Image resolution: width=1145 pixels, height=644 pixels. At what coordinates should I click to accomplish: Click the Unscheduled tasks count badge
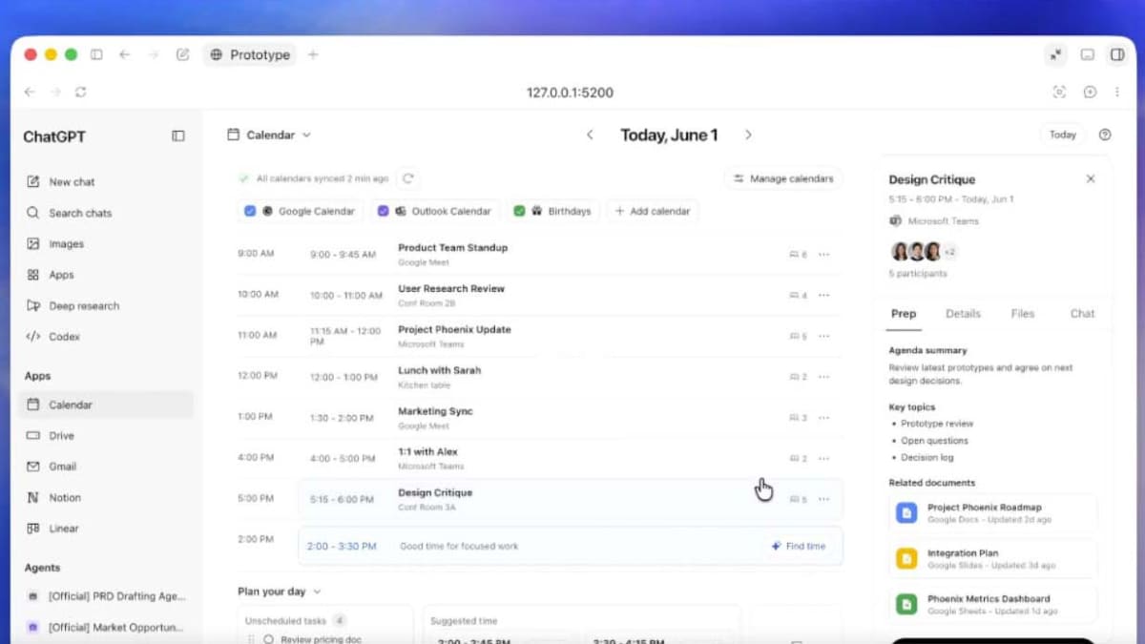[339, 621]
